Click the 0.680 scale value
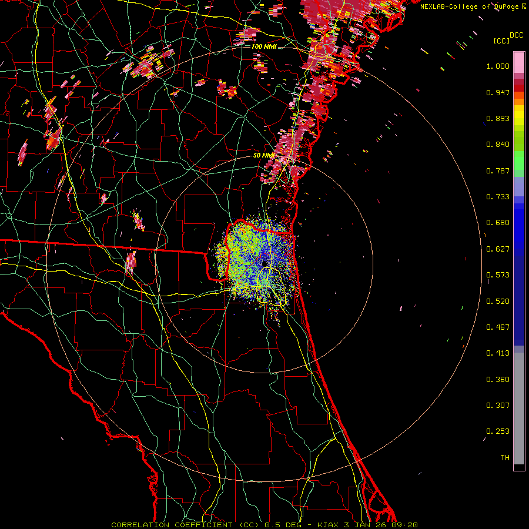Screen dimensions: 529x529 pos(498,223)
